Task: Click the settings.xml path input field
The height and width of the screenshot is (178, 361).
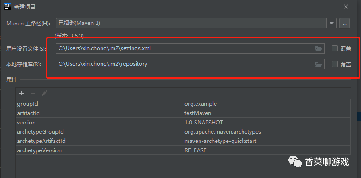Action: 190,48
